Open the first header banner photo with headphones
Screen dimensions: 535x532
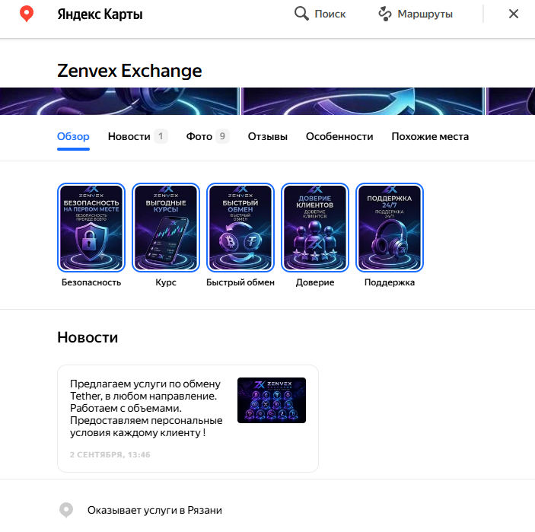pyautogui.click(x=119, y=101)
